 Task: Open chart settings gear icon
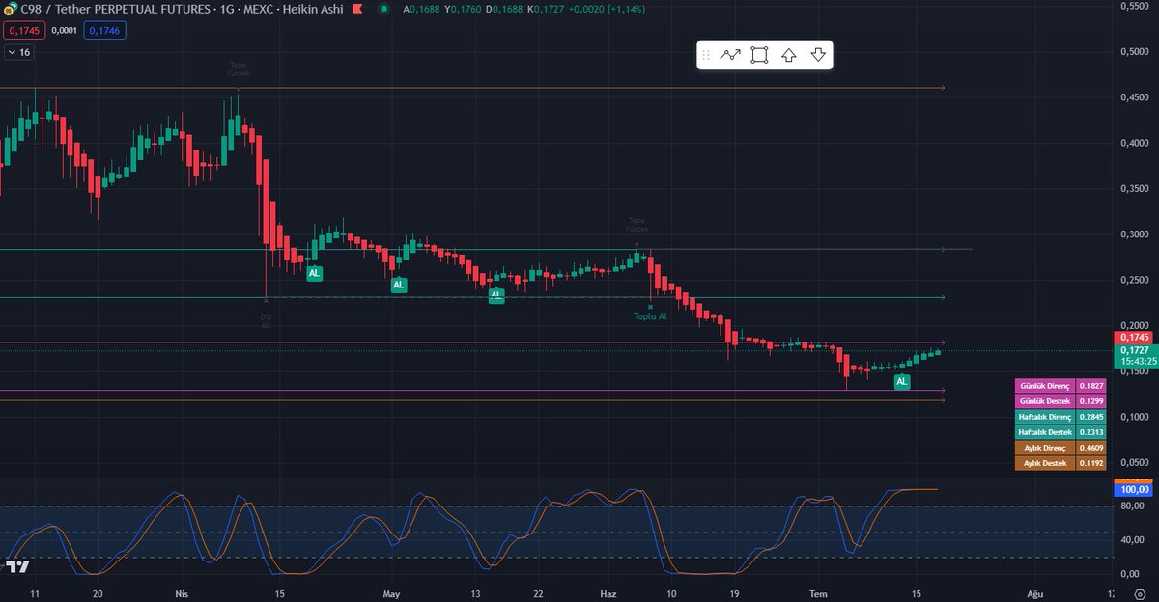1140,594
